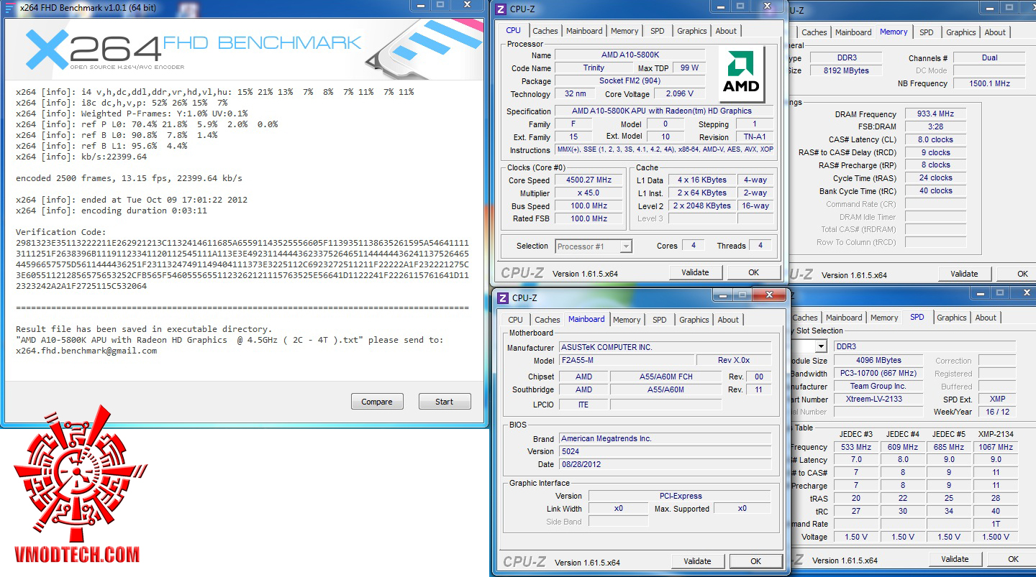This screenshot has height=577, width=1036.
Task: Click Validate in the CPU window
Action: 695,272
